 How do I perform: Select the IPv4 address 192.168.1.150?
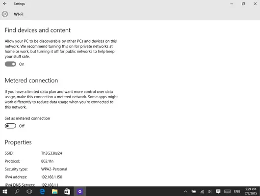tap(52, 177)
